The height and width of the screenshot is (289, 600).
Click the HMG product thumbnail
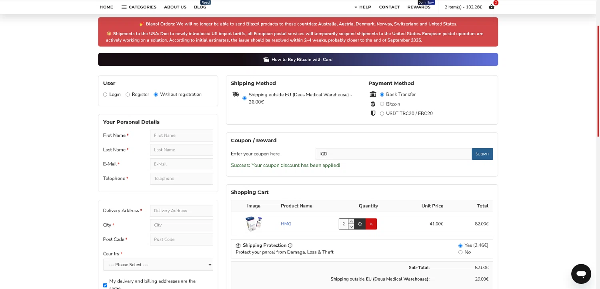(x=254, y=224)
